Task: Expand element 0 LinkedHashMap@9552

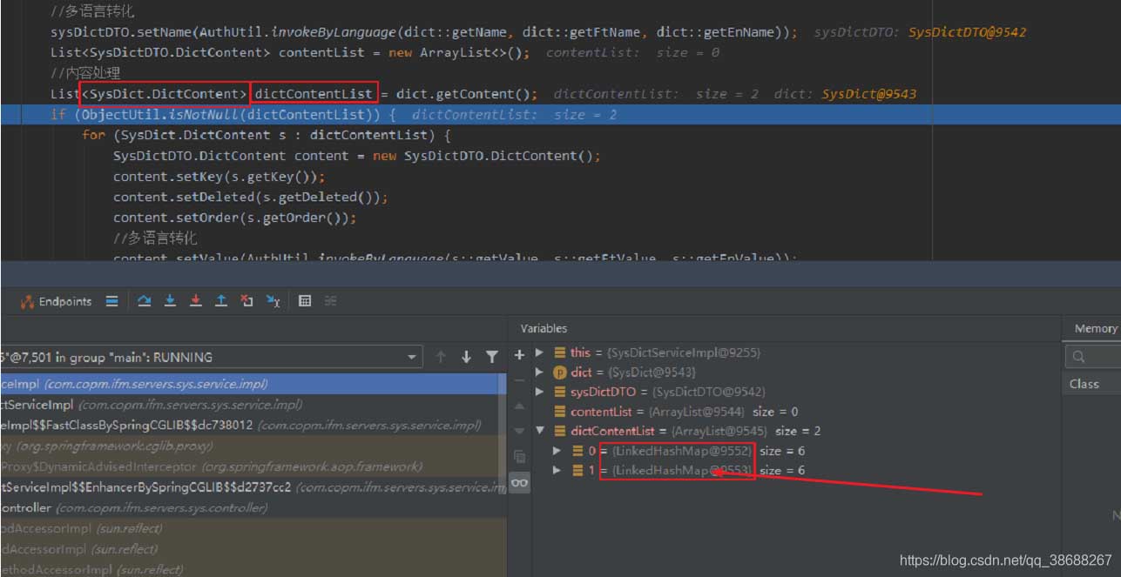Action: point(557,451)
